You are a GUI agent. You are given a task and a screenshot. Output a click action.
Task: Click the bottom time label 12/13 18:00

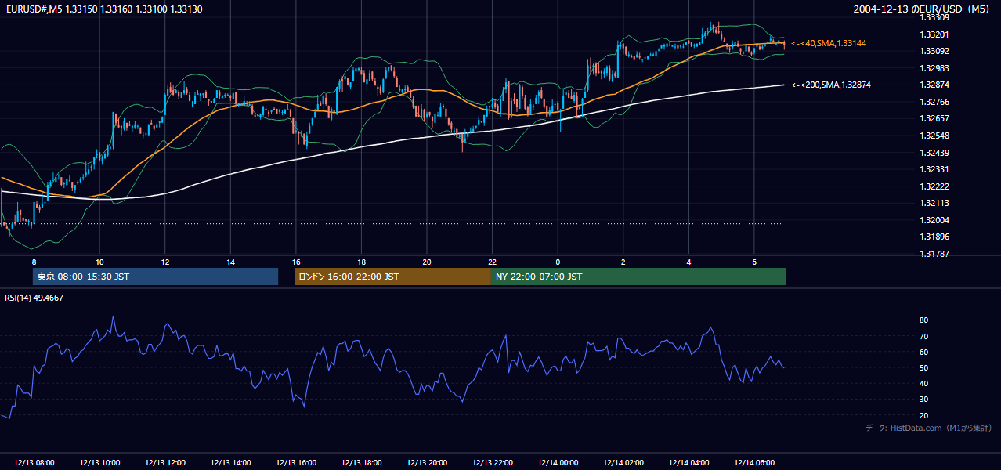click(361, 463)
